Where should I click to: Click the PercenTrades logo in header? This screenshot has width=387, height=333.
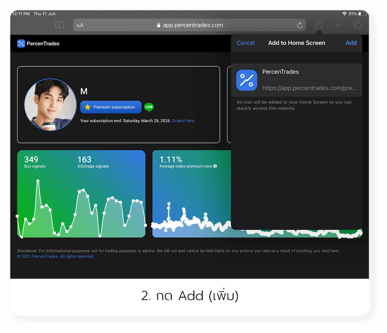click(x=21, y=44)
